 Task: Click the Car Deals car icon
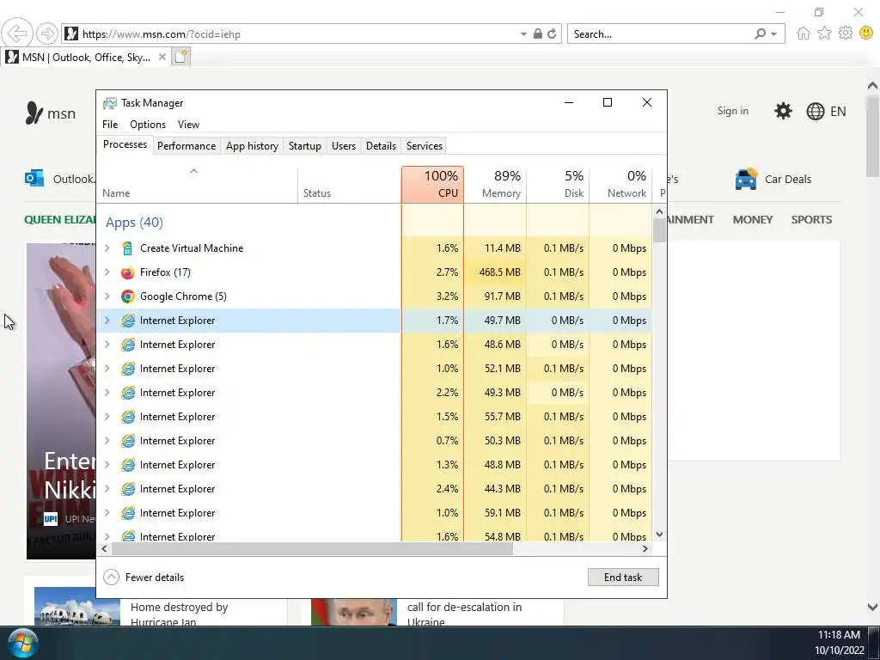click(x=747, y=179)
